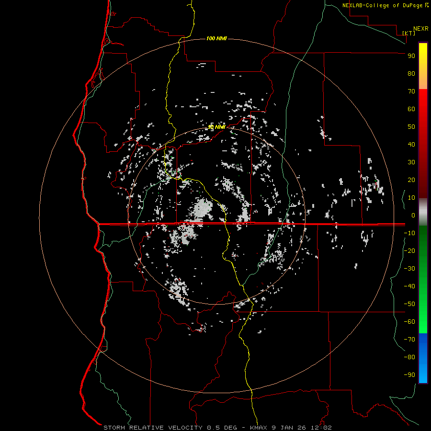
Task: Click the 70 value on velocity scale
Action: 411,91
